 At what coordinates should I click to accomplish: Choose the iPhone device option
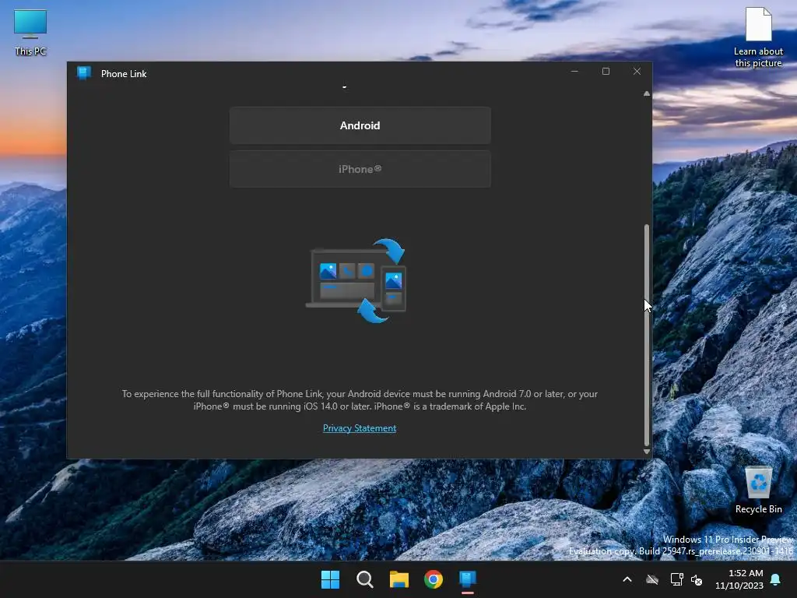coord(360,169)
